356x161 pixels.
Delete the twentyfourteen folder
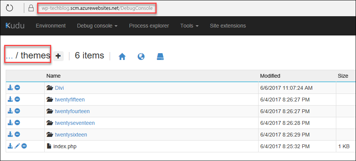click(17, 111)
